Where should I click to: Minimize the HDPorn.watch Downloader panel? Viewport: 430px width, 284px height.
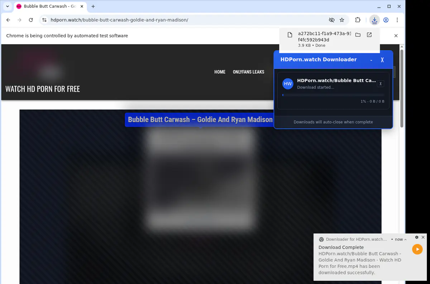371,60
